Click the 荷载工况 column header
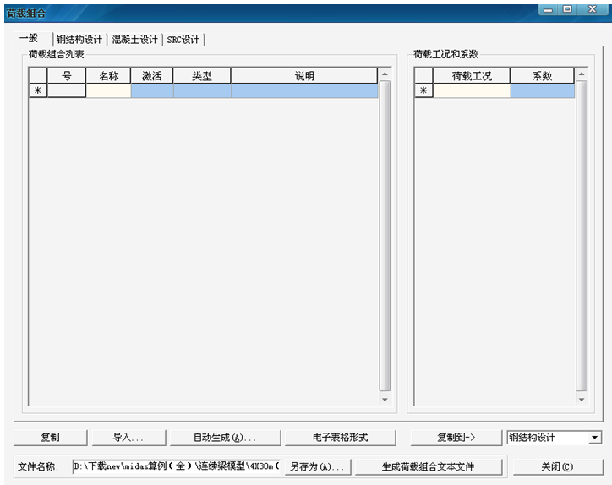Screen dimensions: 612x485 coord(472,76)
